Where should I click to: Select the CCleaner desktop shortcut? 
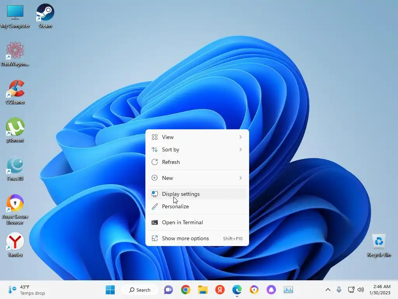point(15,92)
